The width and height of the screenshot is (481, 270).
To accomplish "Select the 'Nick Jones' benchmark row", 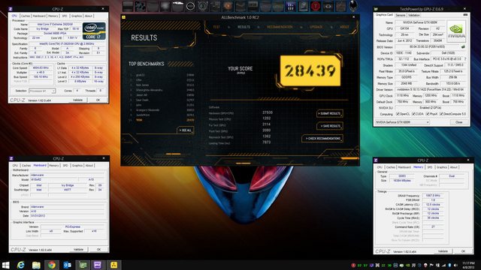I will (x=162, y=85).
